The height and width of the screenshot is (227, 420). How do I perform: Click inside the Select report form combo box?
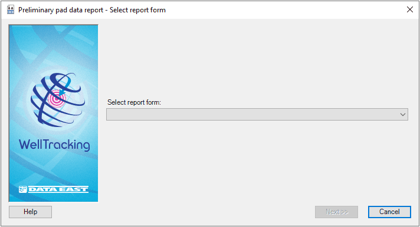click(x=257, y=114)
